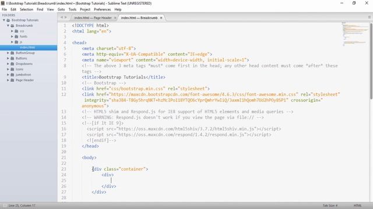Click the fonts folder icon
Image resolution: width=373 pixels, height=209 pixels.
[16, 37]
